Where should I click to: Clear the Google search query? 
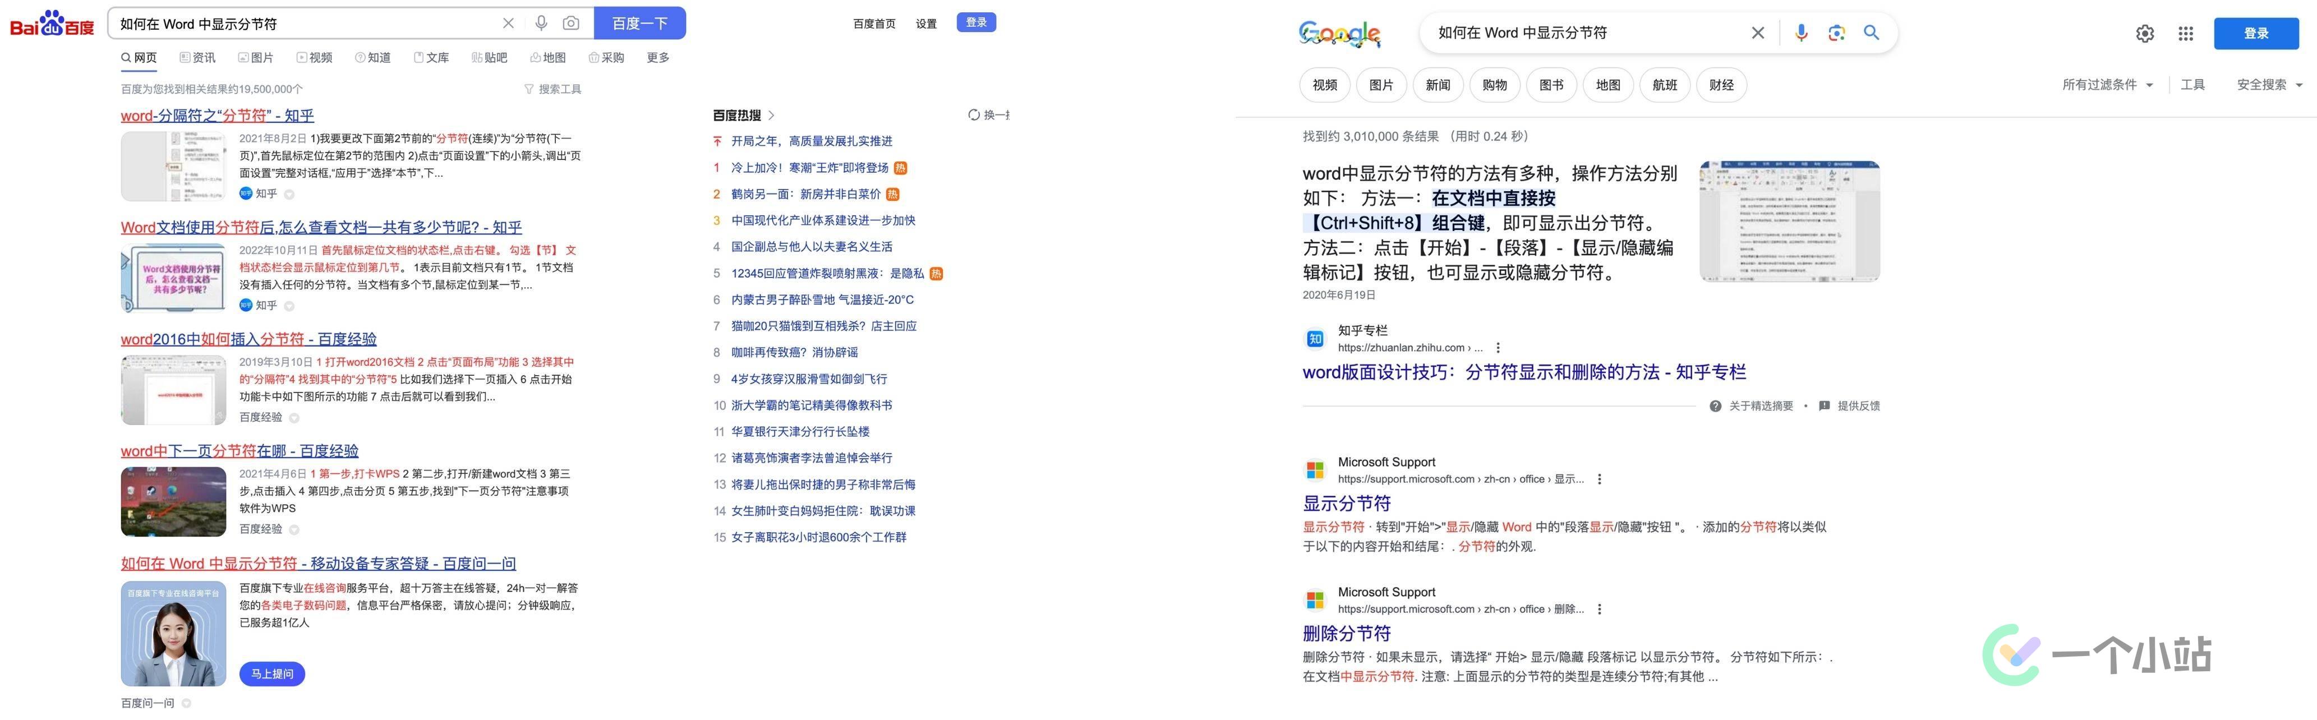point(1758,33)
